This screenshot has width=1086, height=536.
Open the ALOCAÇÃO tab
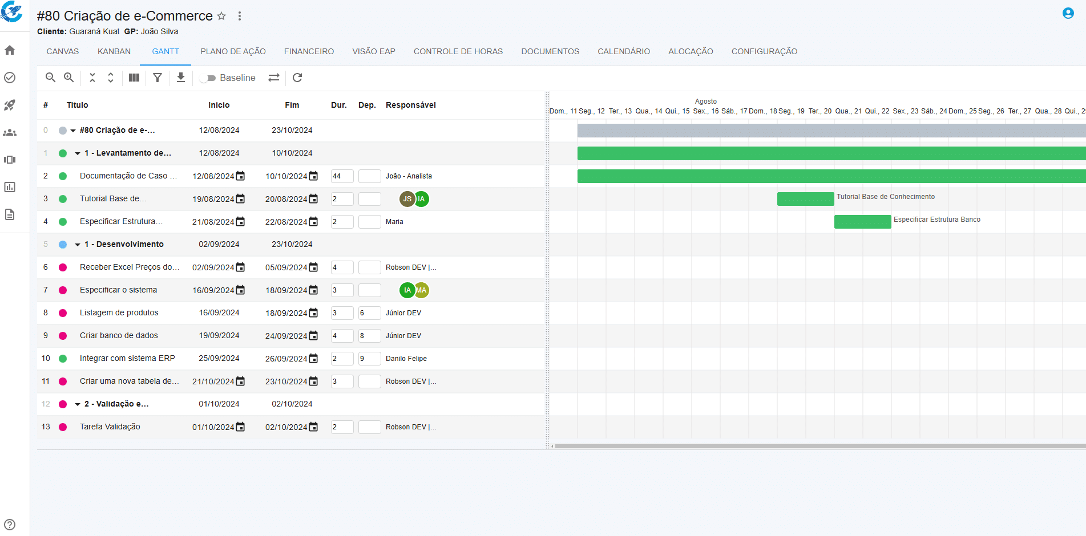(691, 51)
